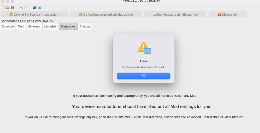Open a settings file via folder icon
Screen dimensions: 260x133
coord(7,7)
